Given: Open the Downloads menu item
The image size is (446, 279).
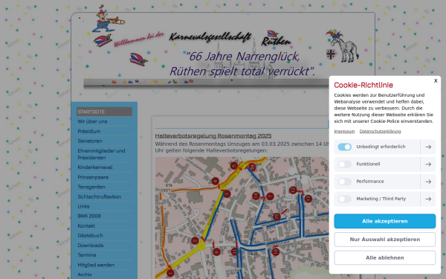Looking at the screenshot, I should [104, 246].
